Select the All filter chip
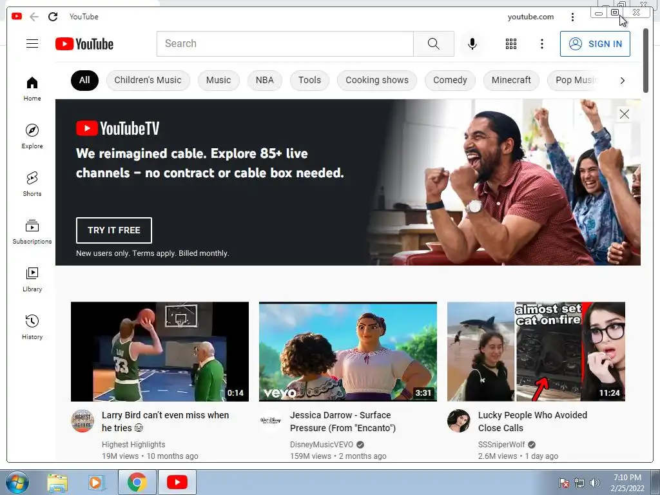 84,80
